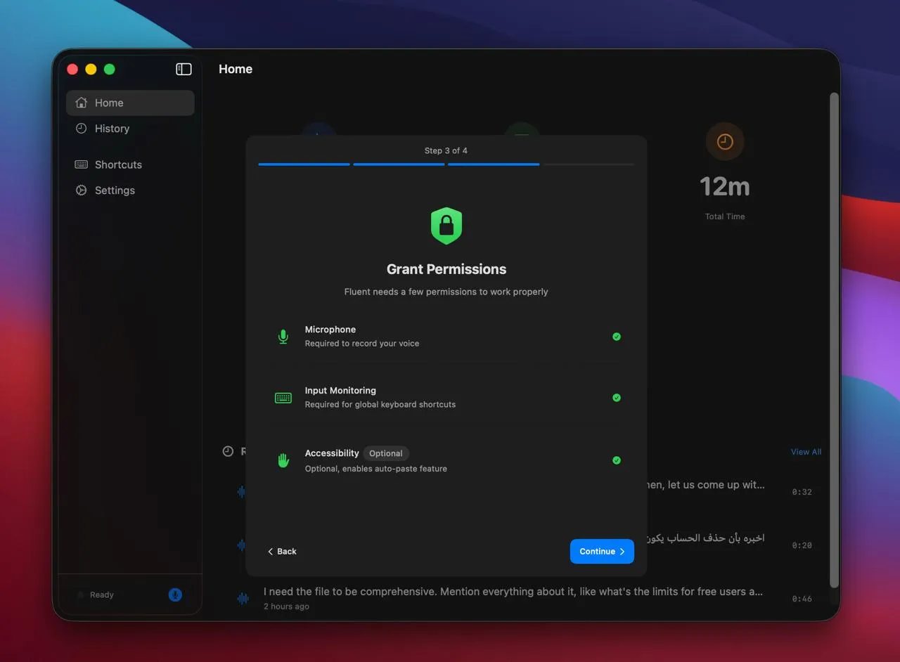
Task: Click the Microphone permission green checkmark
Action: click(616, 337)
